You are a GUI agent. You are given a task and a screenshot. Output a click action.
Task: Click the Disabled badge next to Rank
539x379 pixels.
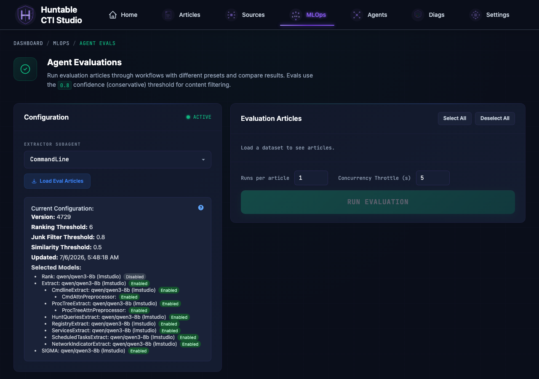coord(135,277)
